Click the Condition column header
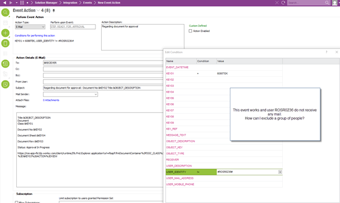This screenshot has height=203, width=340. tap(206, 61)
